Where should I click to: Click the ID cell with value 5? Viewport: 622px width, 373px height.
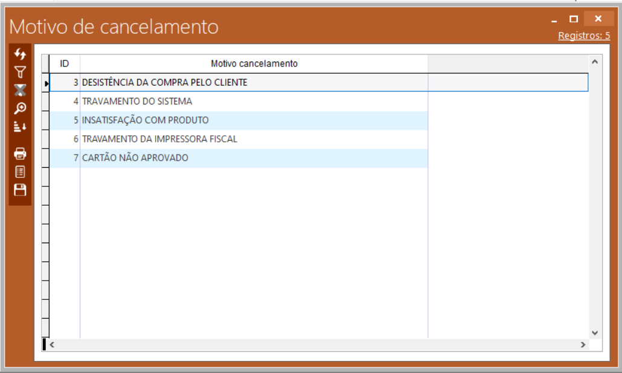(x=65, y=120)
